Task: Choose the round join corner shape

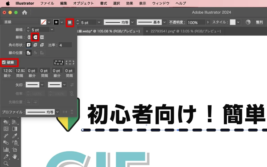Action: 35,45
